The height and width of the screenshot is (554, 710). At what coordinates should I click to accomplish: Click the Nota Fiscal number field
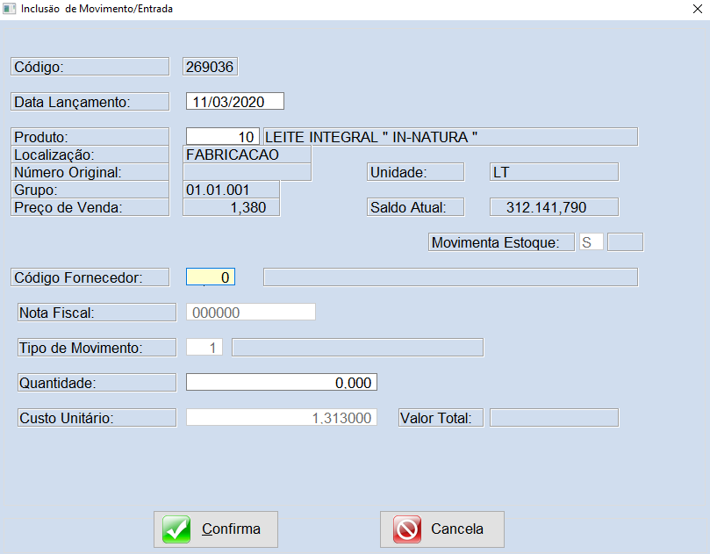[x=250, y=313]
